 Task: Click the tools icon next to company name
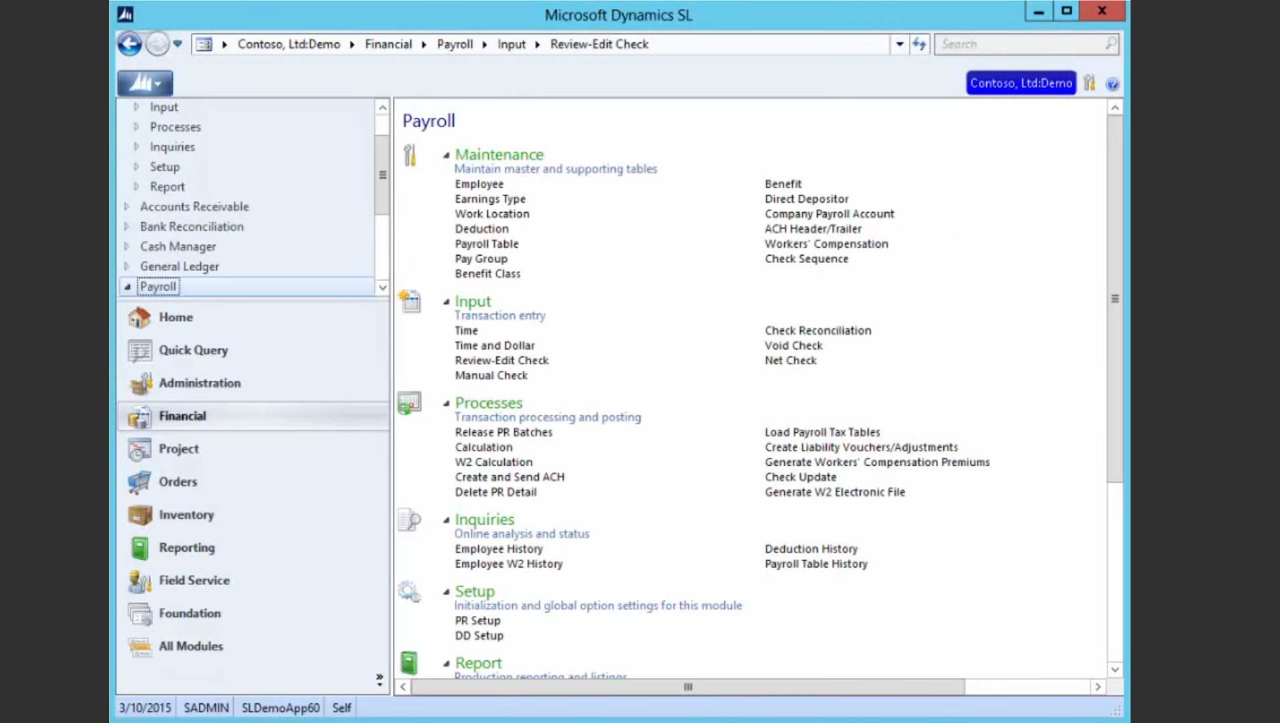[x=1089, y=83]
